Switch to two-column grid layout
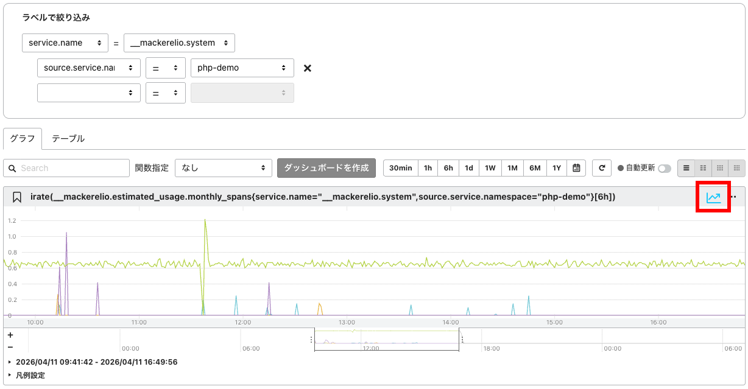The image size is (748, 389). [x=703, y=168]
